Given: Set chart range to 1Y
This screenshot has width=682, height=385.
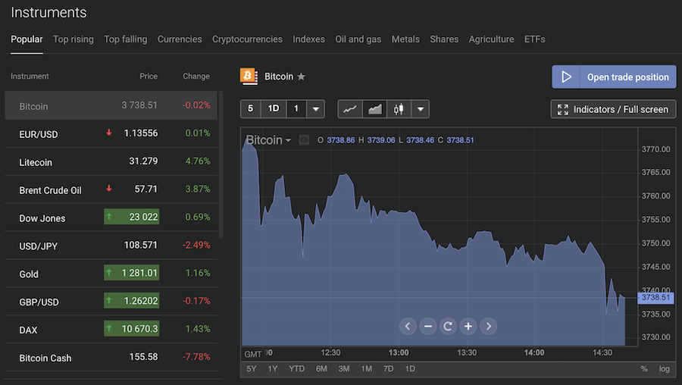Looking at the screenshot, I should point(273,369).
